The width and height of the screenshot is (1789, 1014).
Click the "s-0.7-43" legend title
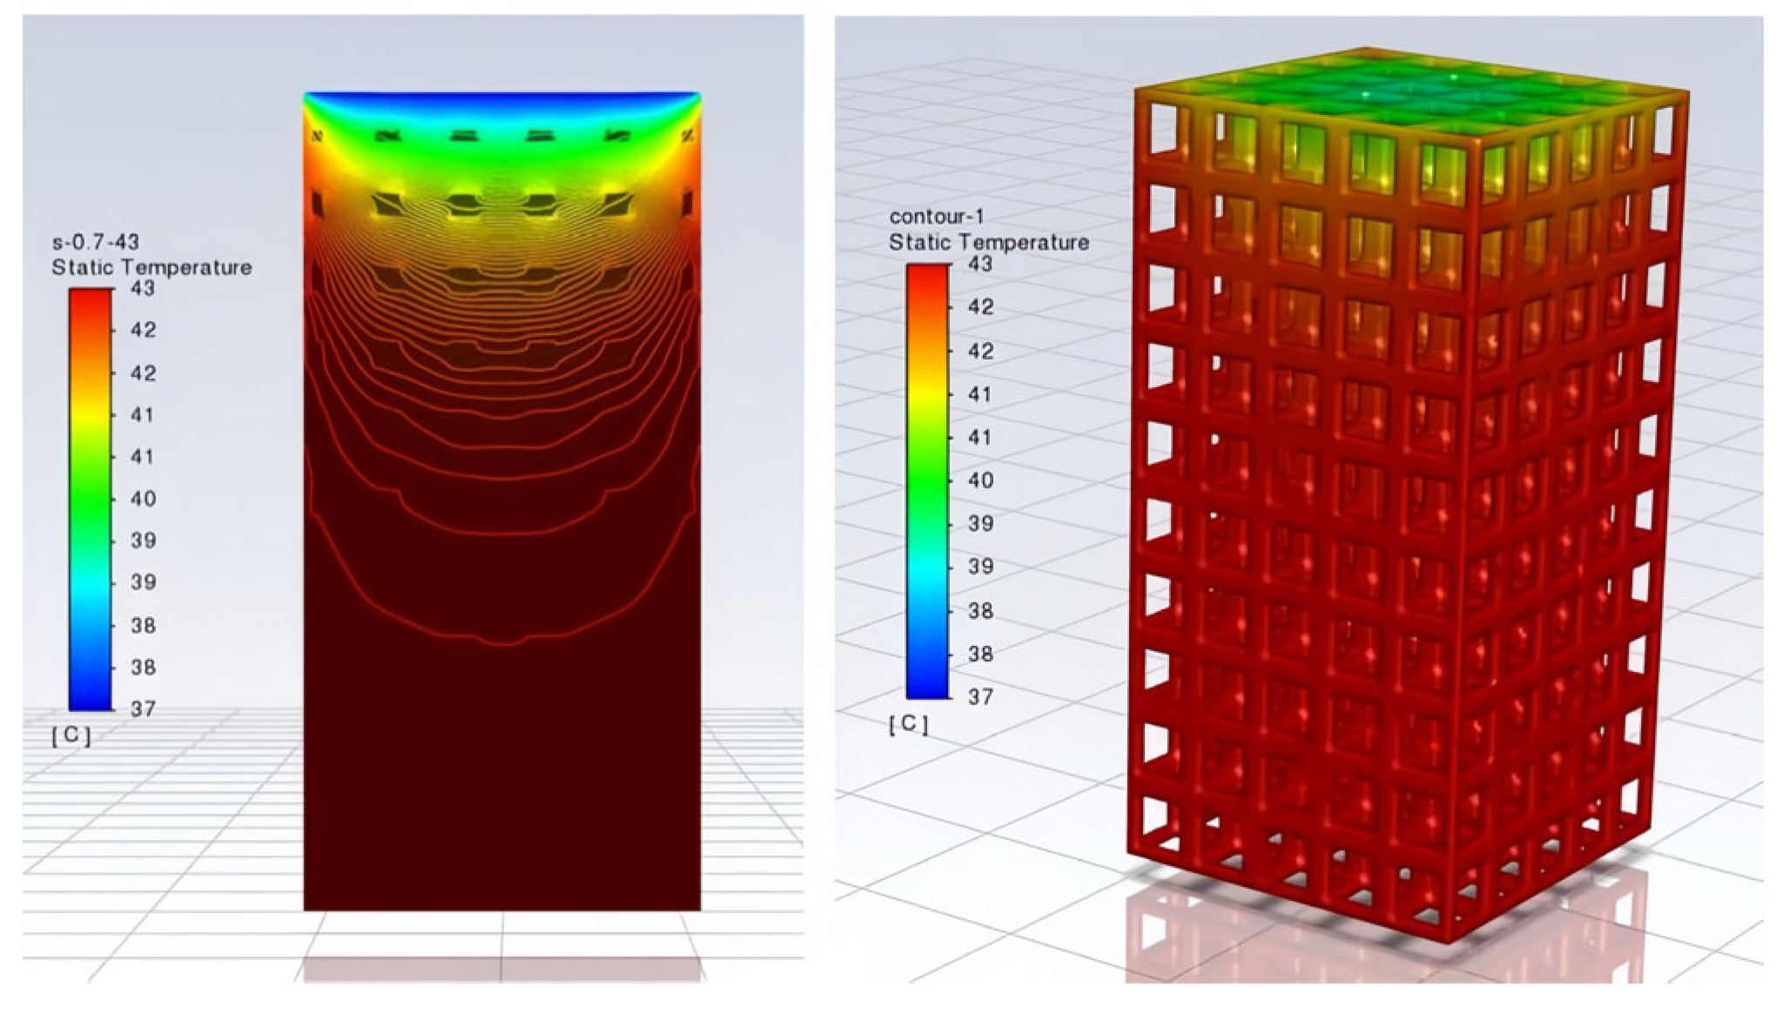(95, 242)
